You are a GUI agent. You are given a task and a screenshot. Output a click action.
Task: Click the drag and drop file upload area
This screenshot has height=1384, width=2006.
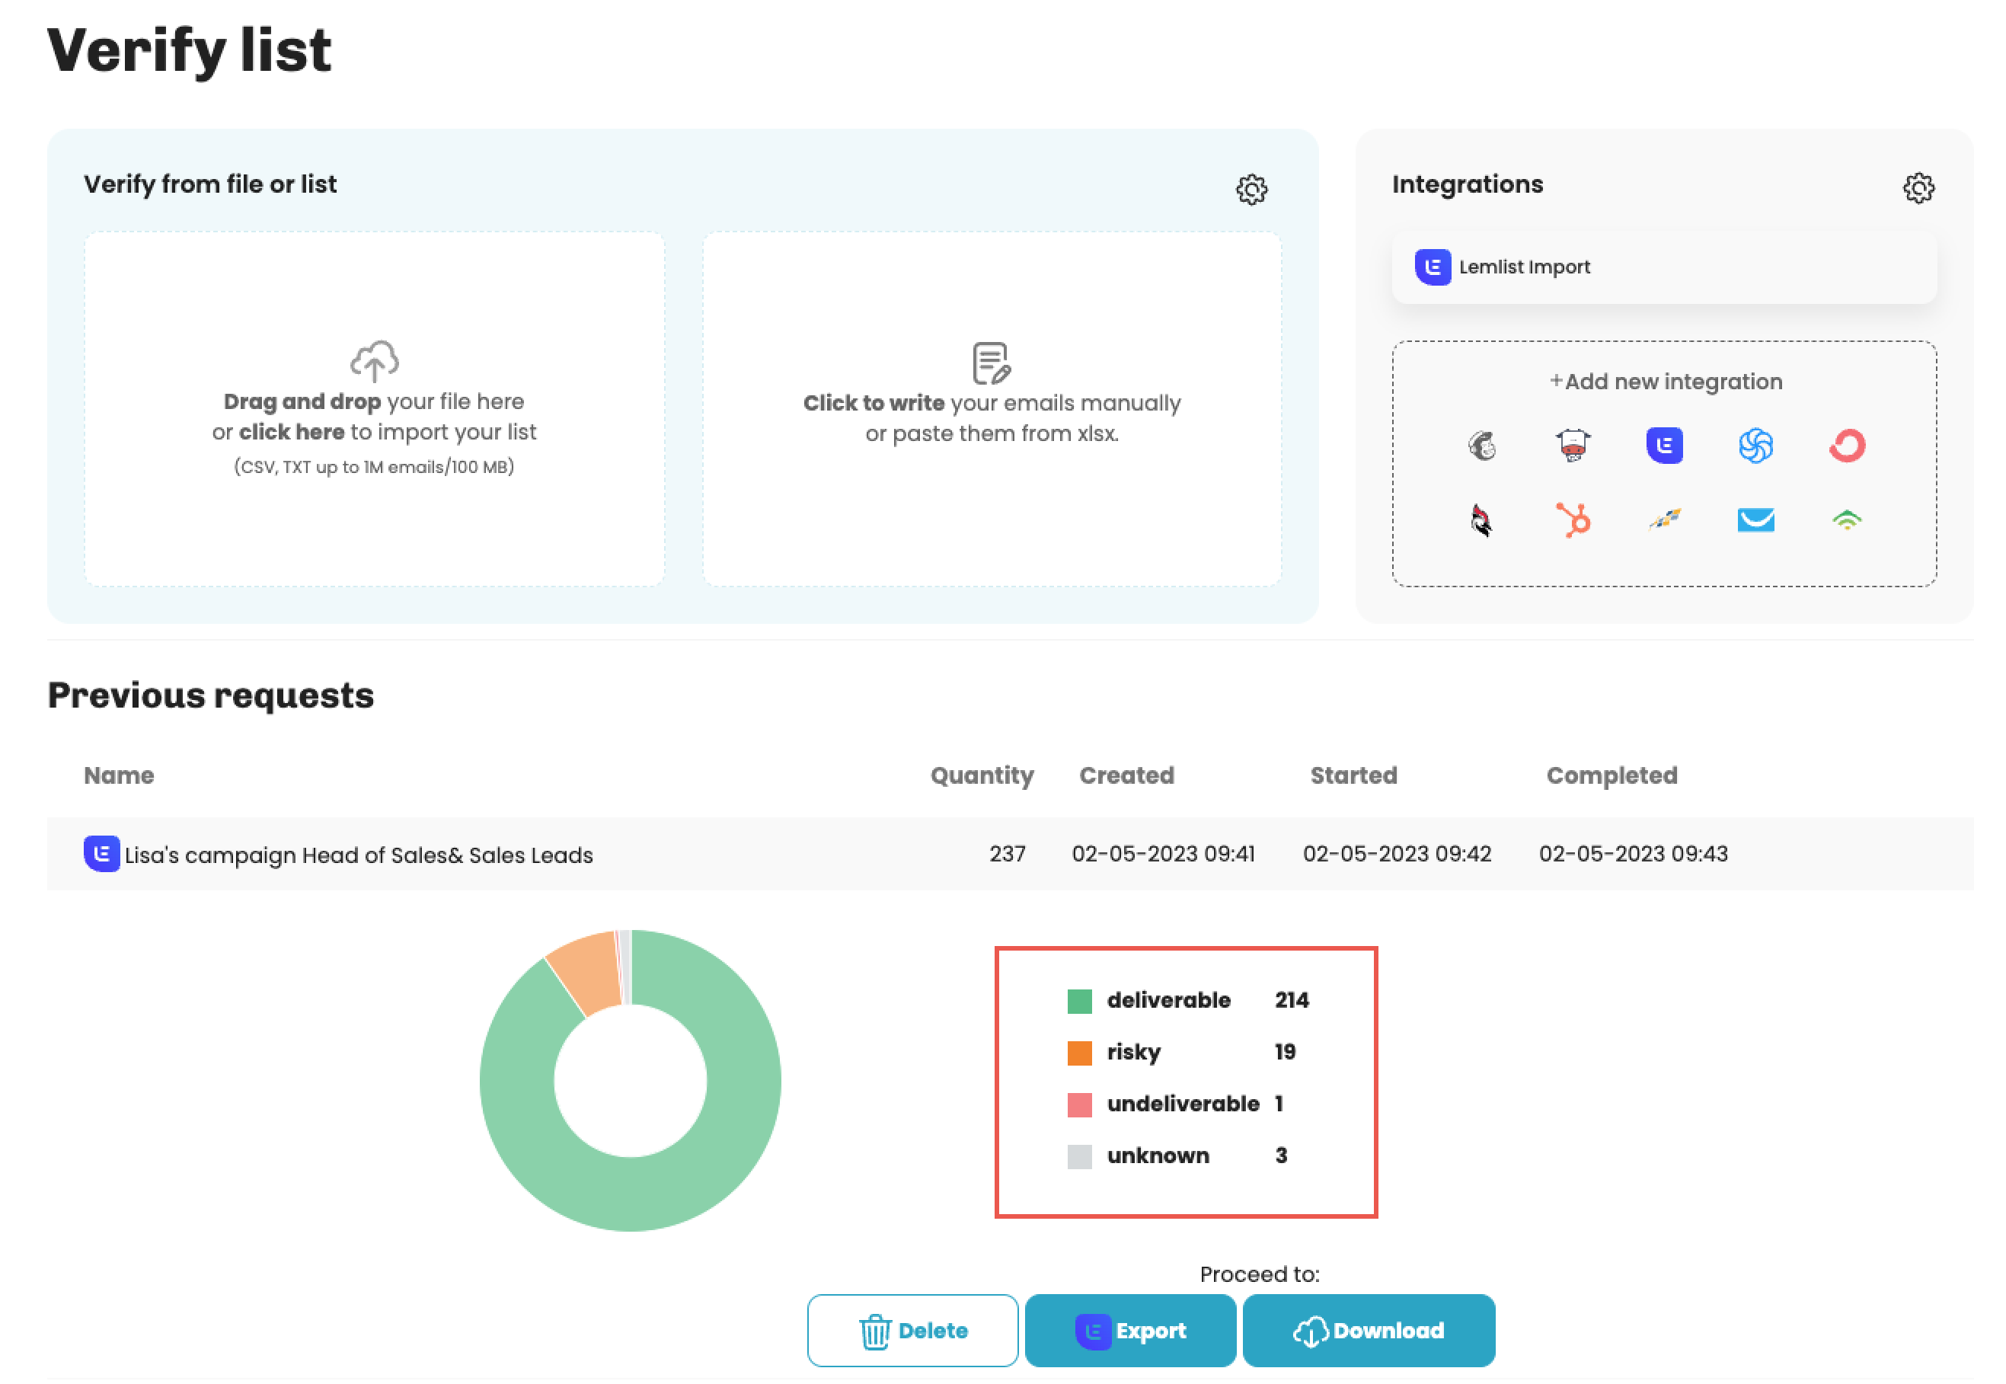tap(374, 409)
